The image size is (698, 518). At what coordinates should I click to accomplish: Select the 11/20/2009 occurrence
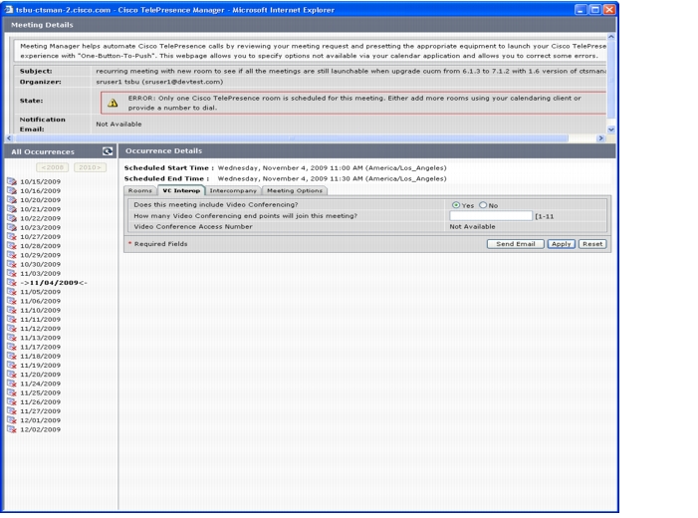tap(40, 375)
